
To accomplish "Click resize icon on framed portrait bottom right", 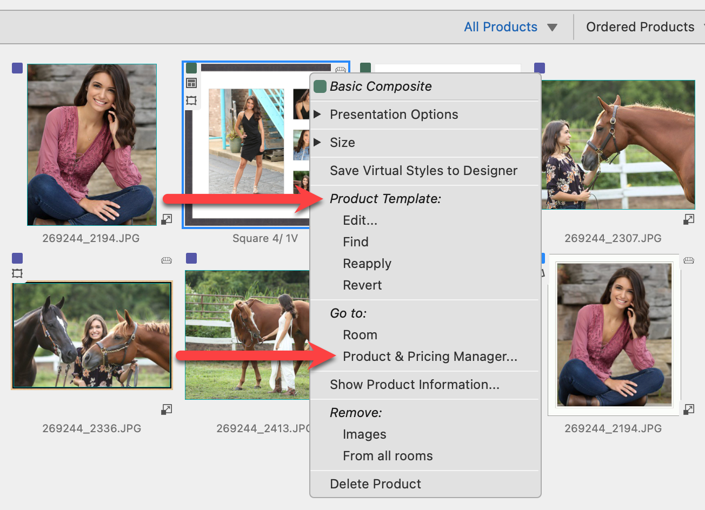I will click(689, 410).
